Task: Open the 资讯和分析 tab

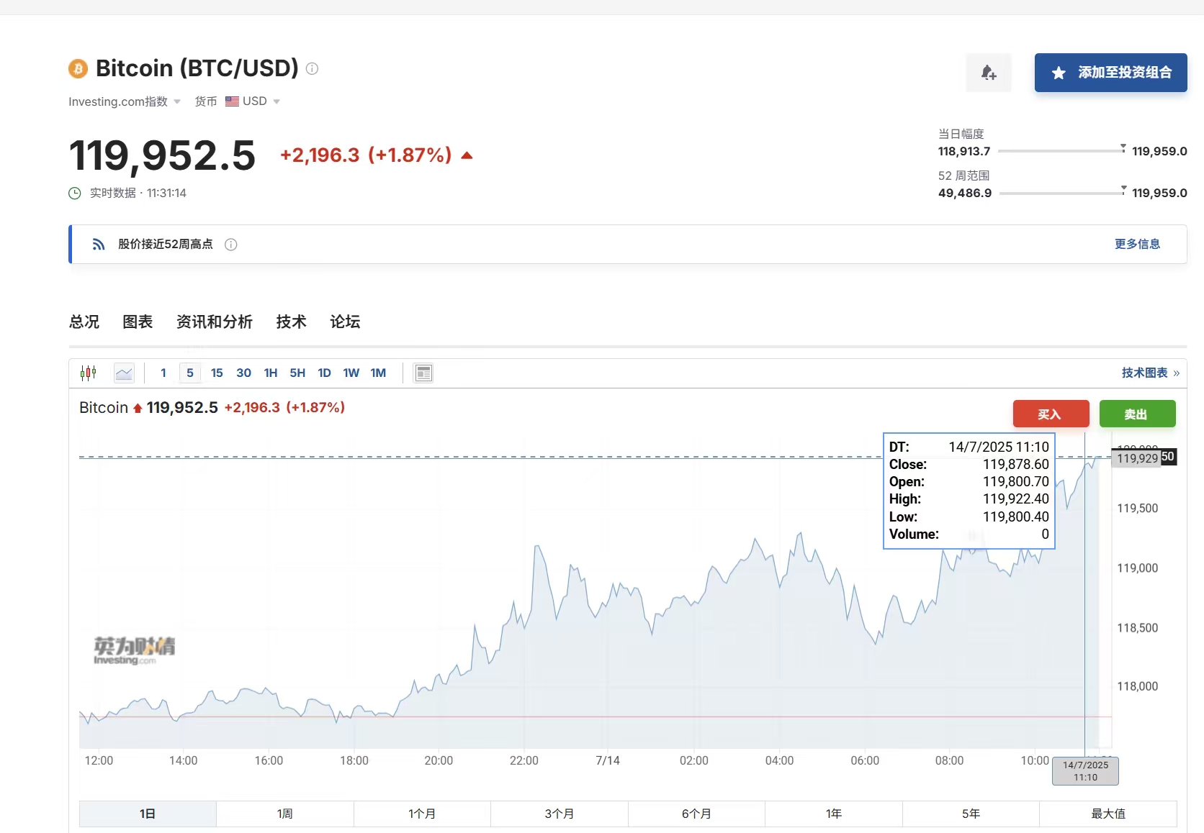Action: click(x=215, y=322)
